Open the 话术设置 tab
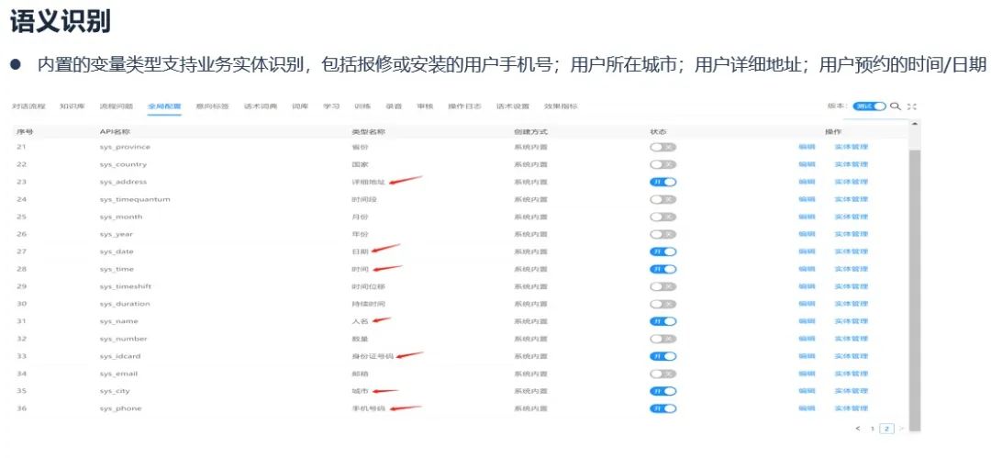991x458 pixels. (513, 106)
